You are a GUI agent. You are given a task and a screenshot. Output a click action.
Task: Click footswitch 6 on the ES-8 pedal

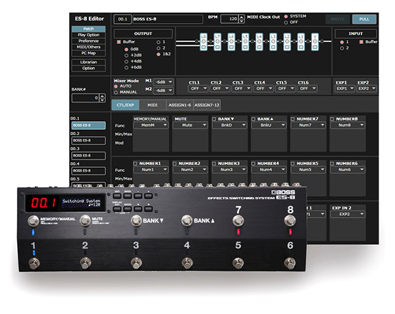[x=290, y=263]
